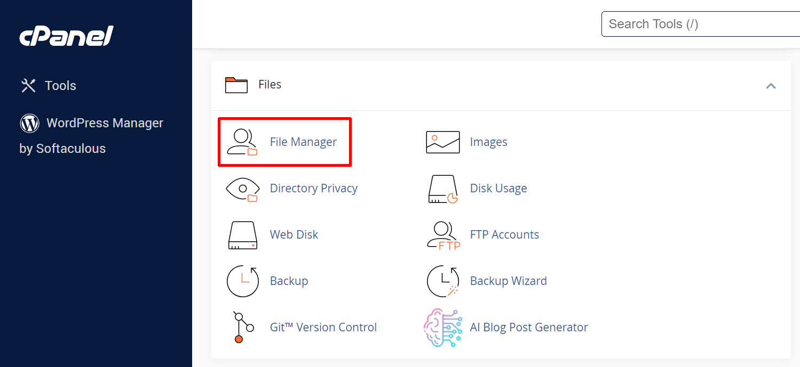Click the Directory Privacy eye icon
Screen dimensions: 800x367
point(243,189)
